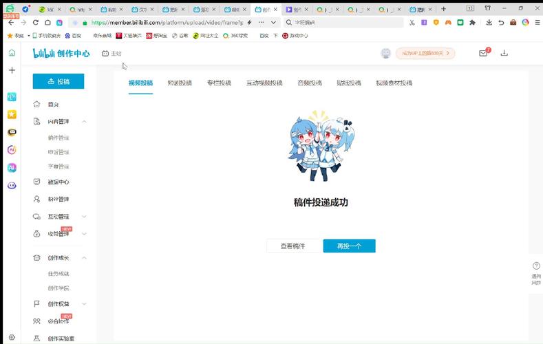Open 首页 home icon in creator sidebar

36,104
